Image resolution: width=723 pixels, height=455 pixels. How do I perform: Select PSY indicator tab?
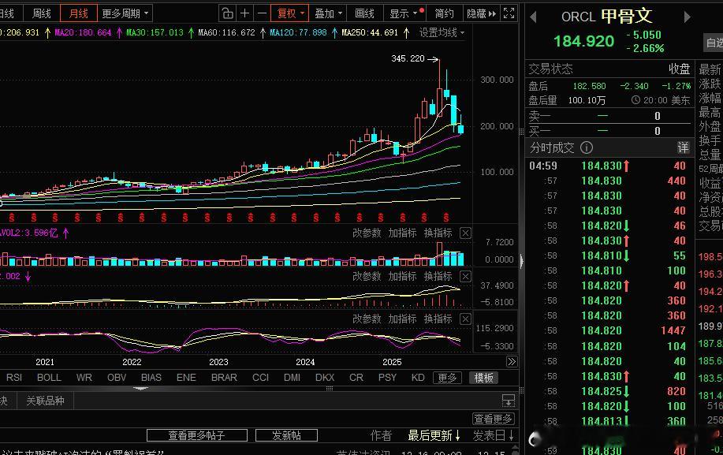tap(387, 378)
